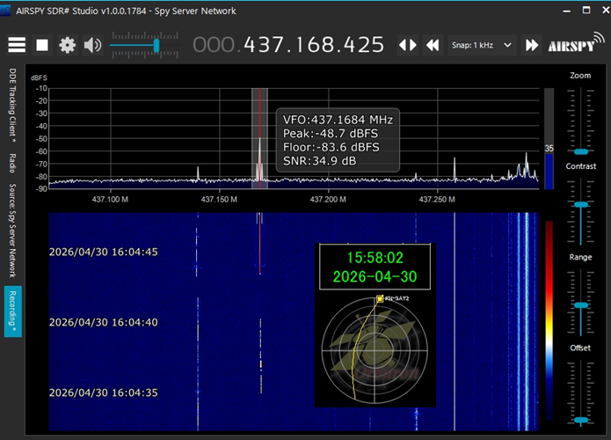
Task: Click the 425 Hz digits in frequency display
Action: click(x=365, y=45)
